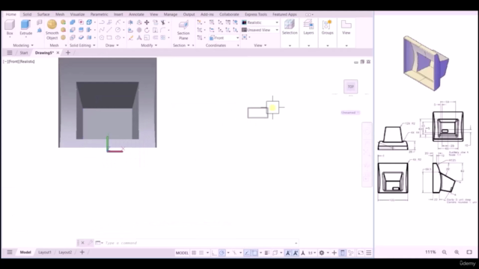Toggle snap mode in status bar

click(x=201, y=253)
